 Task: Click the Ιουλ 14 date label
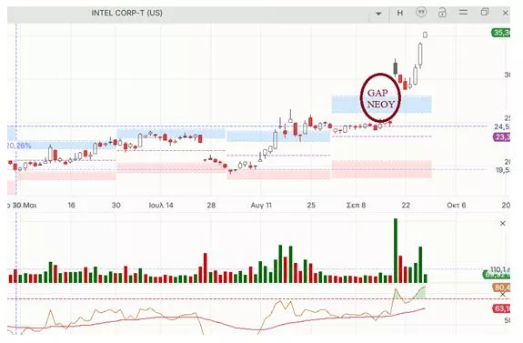point(161,206)
